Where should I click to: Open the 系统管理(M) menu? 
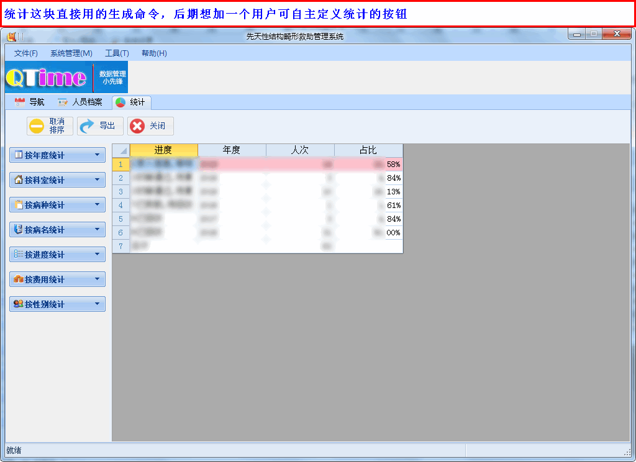click(71, 53)
